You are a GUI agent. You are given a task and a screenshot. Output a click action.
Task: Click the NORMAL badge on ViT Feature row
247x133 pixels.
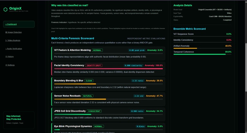click(x=97, y=50)
